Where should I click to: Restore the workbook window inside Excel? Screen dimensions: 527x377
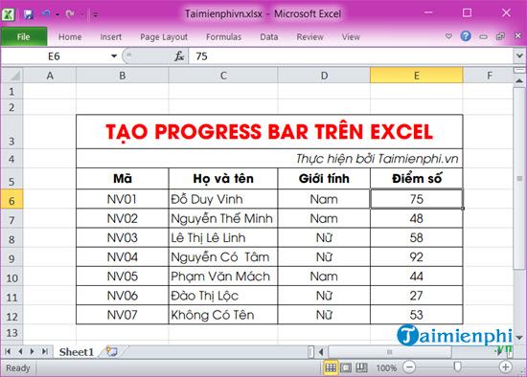click(500, 36)
